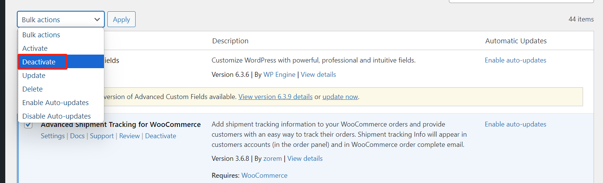Open the Bulk actions dropdown

pyautogui.click(x=61, y=20)
